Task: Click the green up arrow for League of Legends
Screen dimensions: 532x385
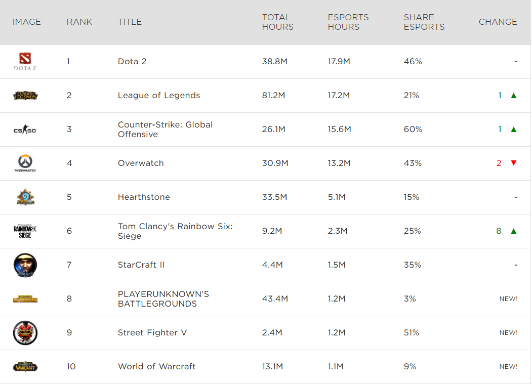Action: 514,95
